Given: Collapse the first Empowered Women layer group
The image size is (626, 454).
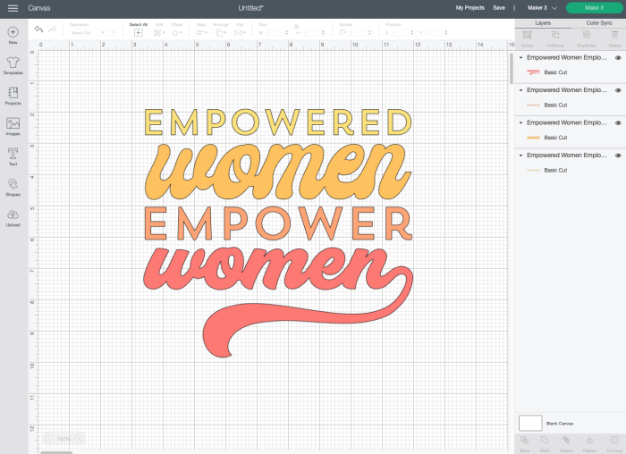Looking at the screenshot, I should (x=521, y=58).
